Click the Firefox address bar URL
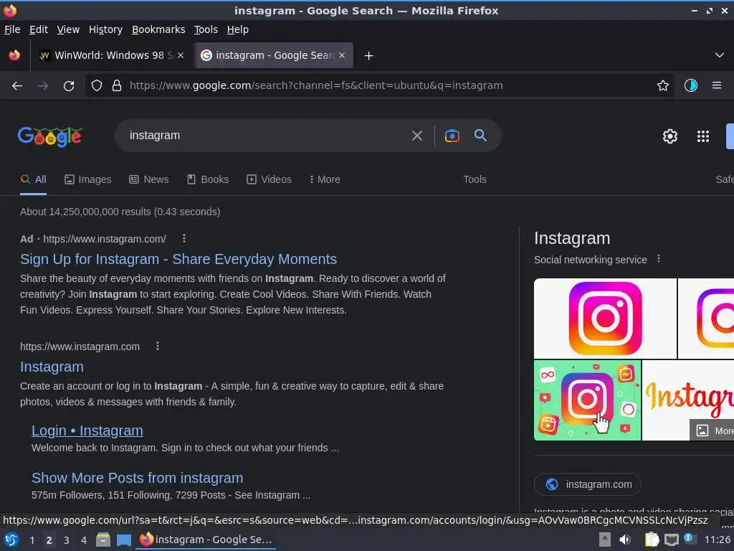Screen dimensions: 734x551 pos(316,86)
